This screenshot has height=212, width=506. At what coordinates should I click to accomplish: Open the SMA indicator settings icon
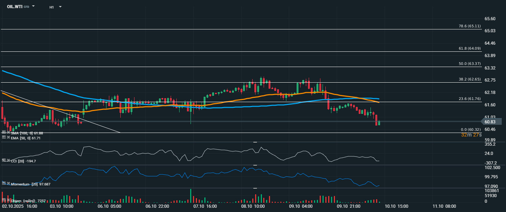coord(4,132)
